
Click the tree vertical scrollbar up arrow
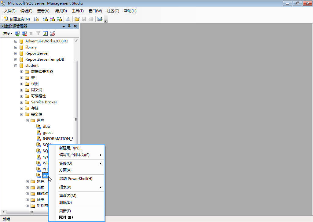pyautogui.click(x=76, y=41)
